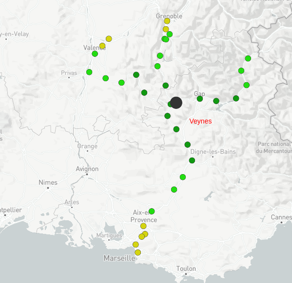292x283 pixels.
Task: Select the Toulon city label
Action: 186,268
